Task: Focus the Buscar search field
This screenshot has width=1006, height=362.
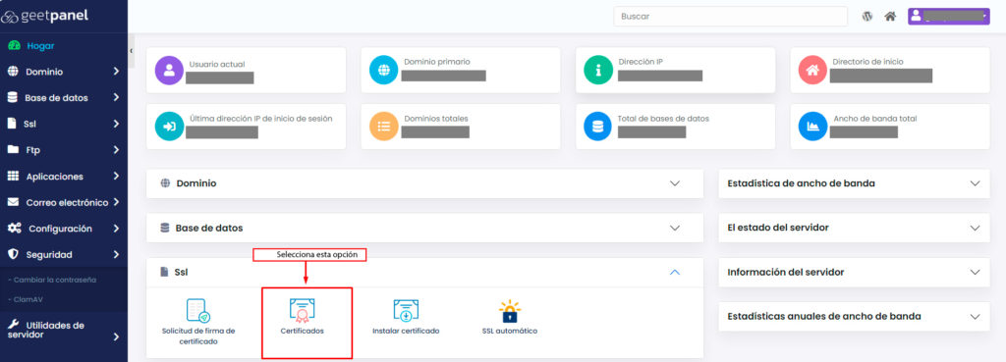Action: (x=730, y=17)
